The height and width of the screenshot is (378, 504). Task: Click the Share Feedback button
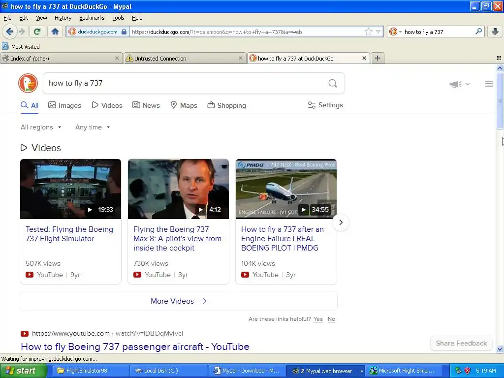point(461,343)
